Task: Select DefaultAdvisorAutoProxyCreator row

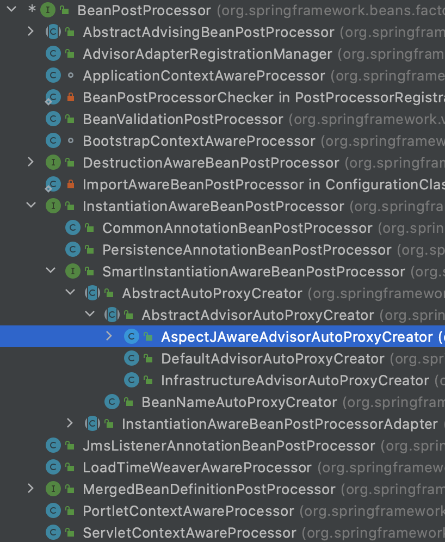Action: (222, 359)
